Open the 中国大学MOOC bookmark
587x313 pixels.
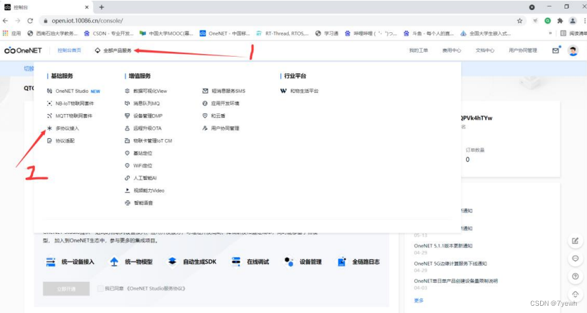pos(167,34)
